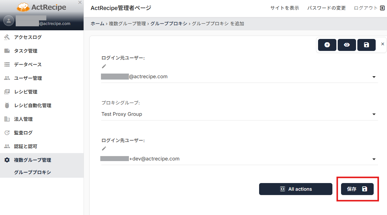
Task: Click the user avatar icon in the sidebar
Action: click(9, 21)
